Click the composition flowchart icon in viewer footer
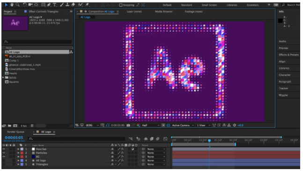 [229, 125]
